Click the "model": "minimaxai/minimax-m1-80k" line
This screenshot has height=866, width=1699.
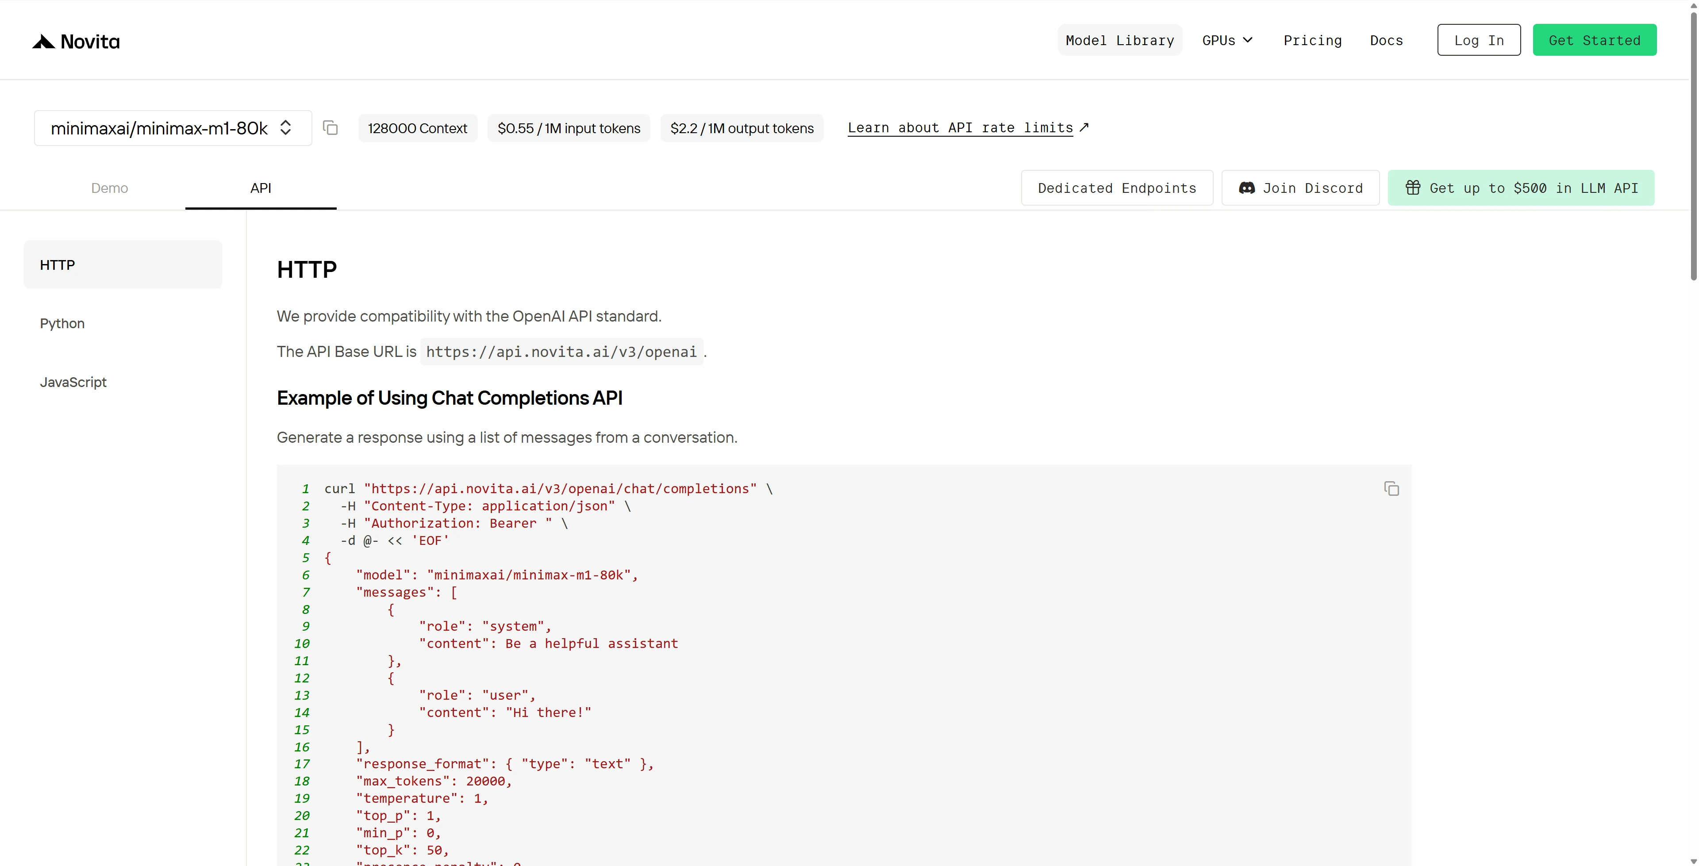coord(497,575)
